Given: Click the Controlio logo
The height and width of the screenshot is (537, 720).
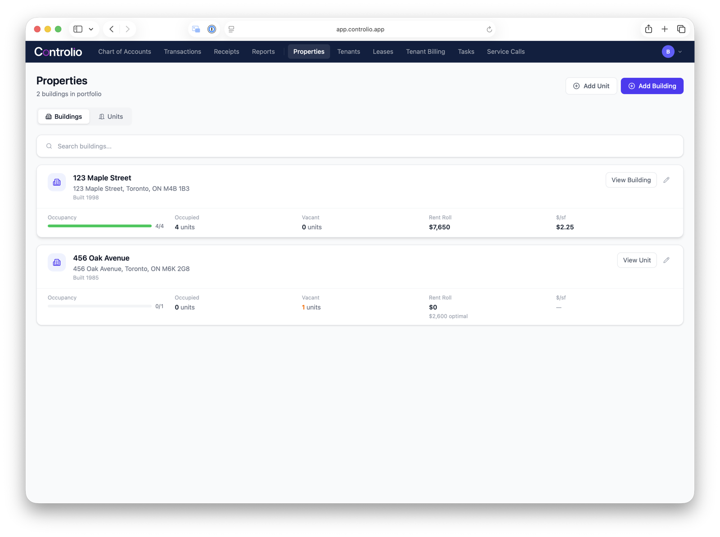Looking at the screenshot, I should tap(58, 52).
